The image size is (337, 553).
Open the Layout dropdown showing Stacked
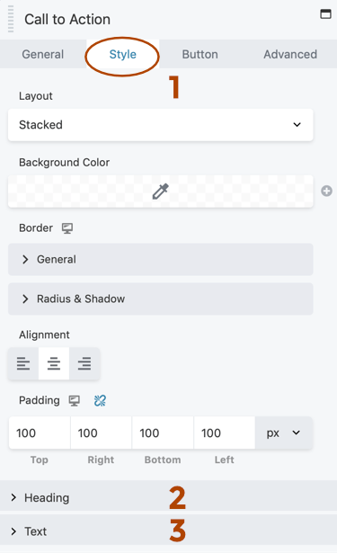click(x=160, y=125)
